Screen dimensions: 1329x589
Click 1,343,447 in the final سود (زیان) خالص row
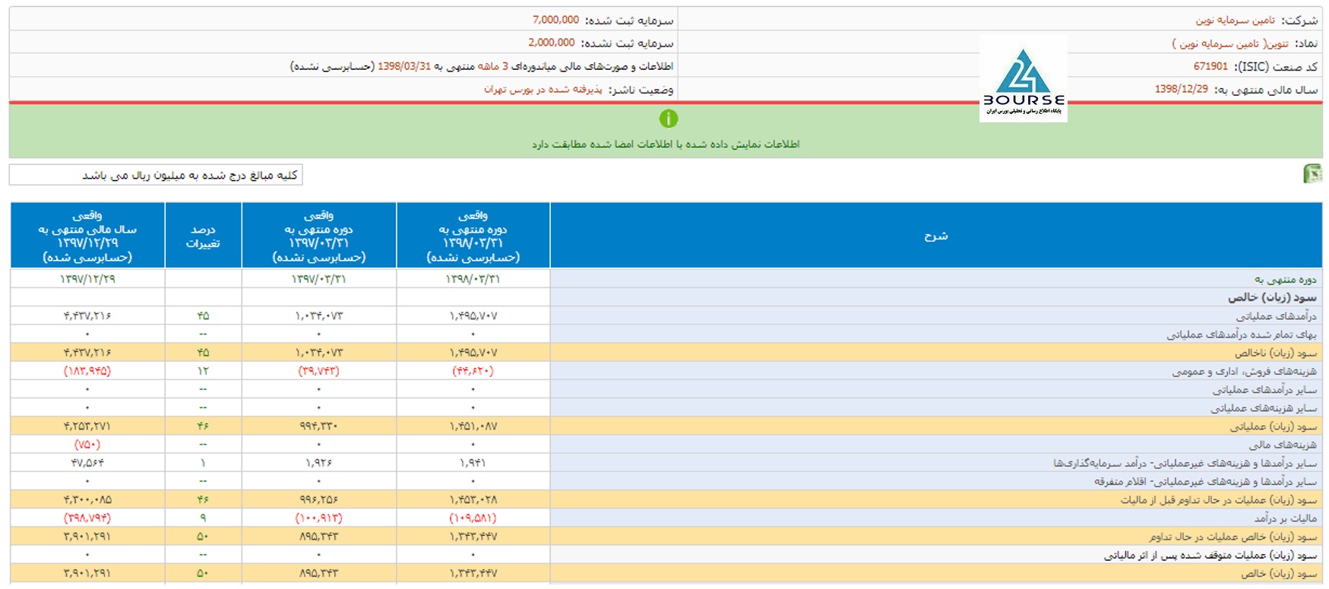click(x=473, y=574)
